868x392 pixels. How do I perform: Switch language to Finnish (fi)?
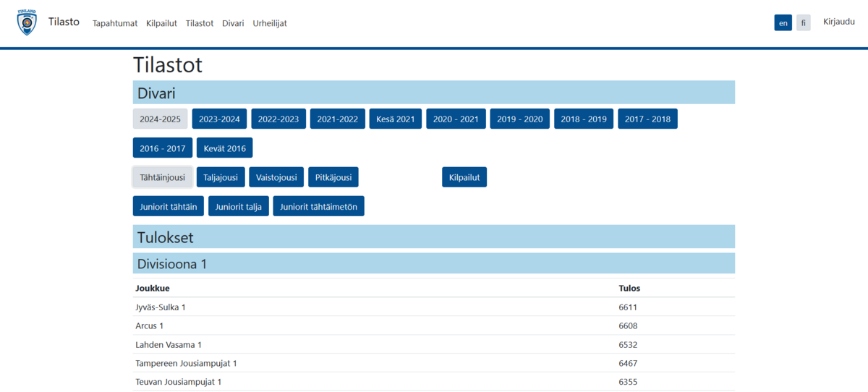point(804,23)
